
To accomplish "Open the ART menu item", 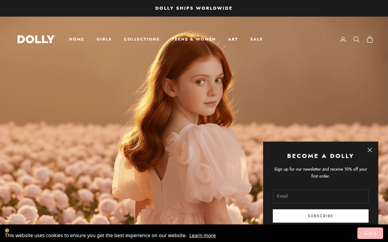I will click(x=233, y=39).
